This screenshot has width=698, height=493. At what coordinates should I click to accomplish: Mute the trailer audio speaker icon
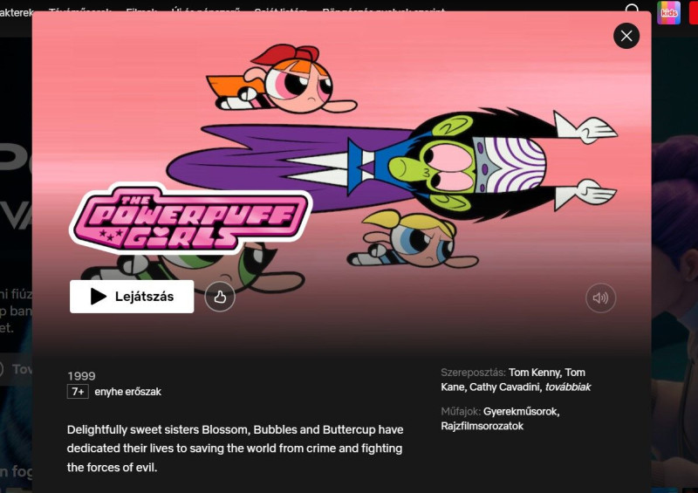(x=600, y=298)
